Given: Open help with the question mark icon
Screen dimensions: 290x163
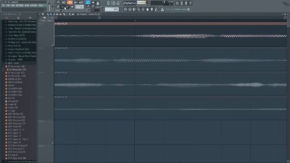Looking at the screenshot, I should pos(190,3).
